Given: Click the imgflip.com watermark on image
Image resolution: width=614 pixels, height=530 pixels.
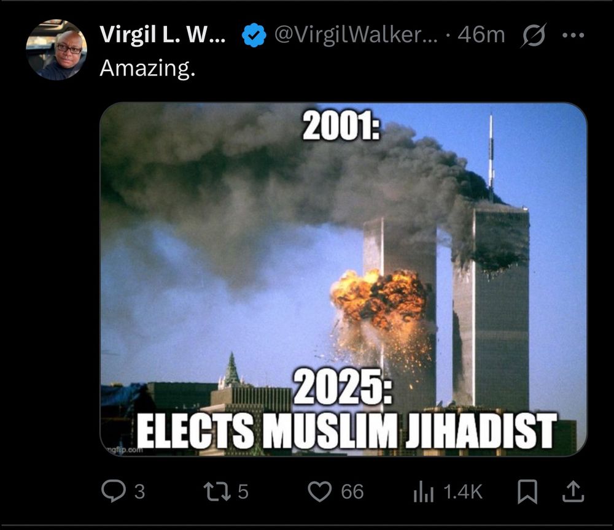Looking at the screenshot, I should click(123, 450).
